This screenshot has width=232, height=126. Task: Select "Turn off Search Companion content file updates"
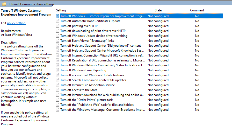coord(93,80)
